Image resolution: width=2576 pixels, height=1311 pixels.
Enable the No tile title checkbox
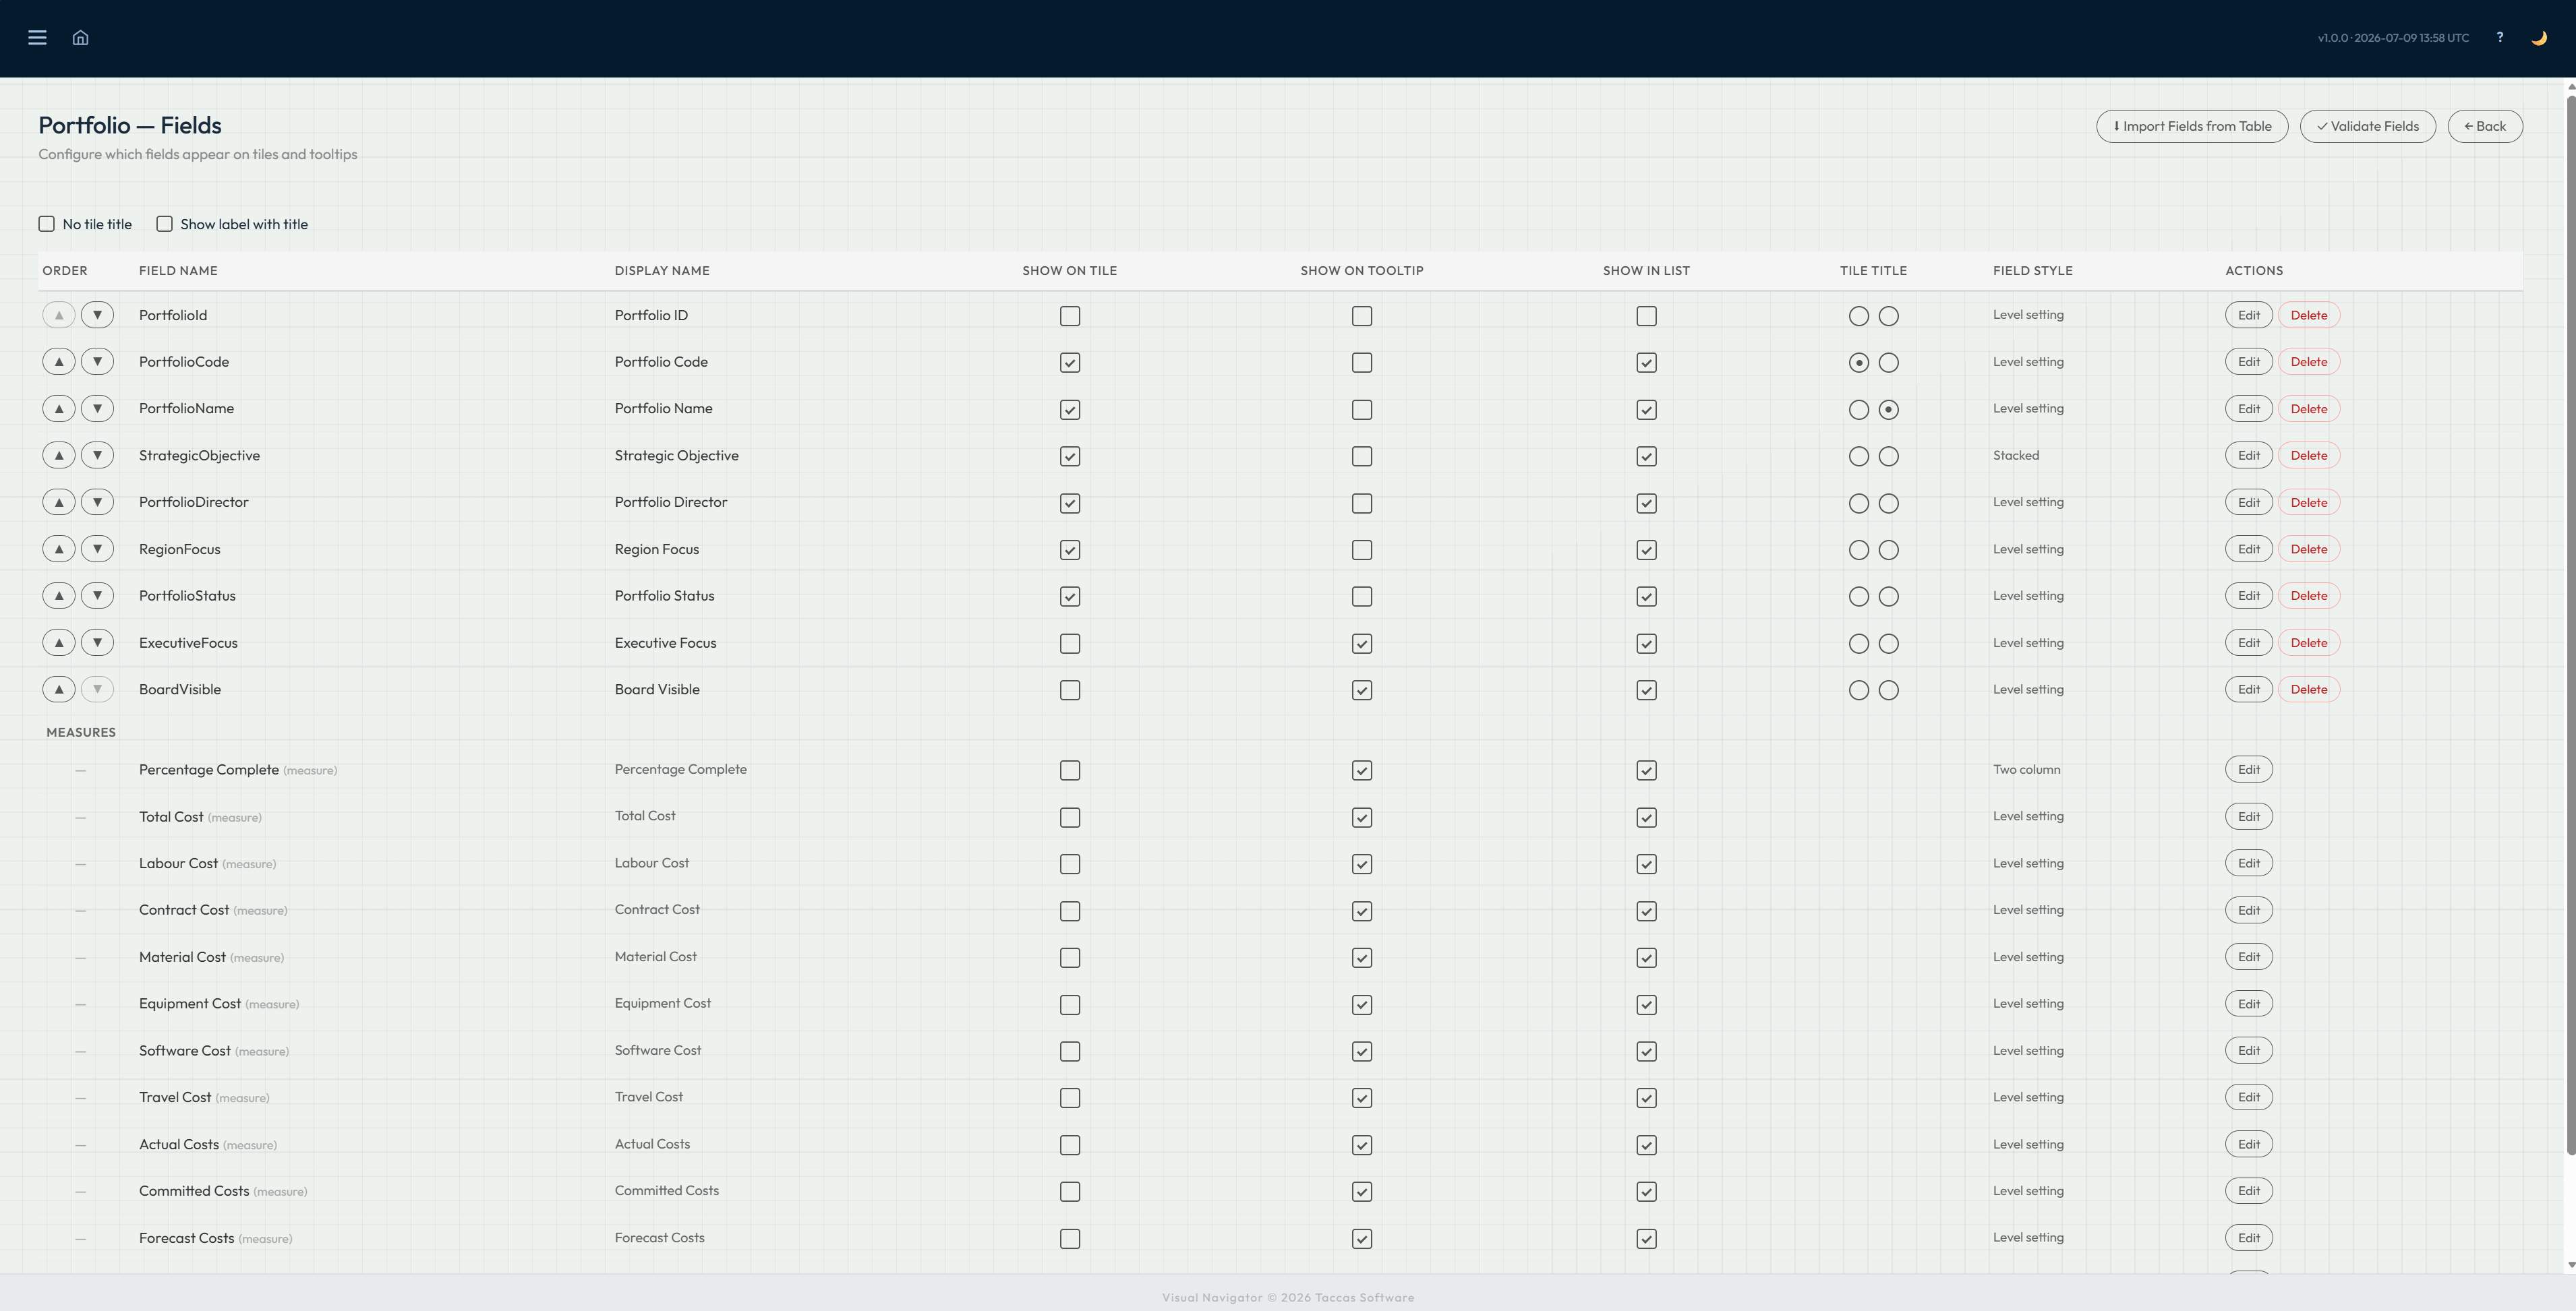[x=46, y=224]
